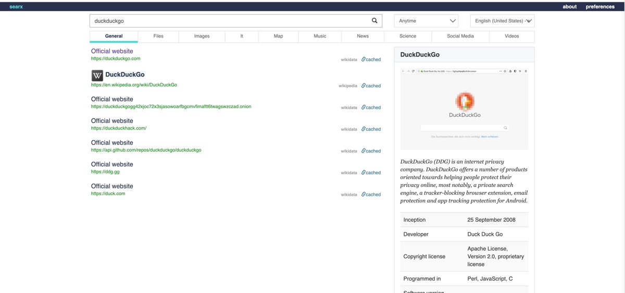
Task: Open the https://duckduckgo.com URL
Action: point(116,59)
